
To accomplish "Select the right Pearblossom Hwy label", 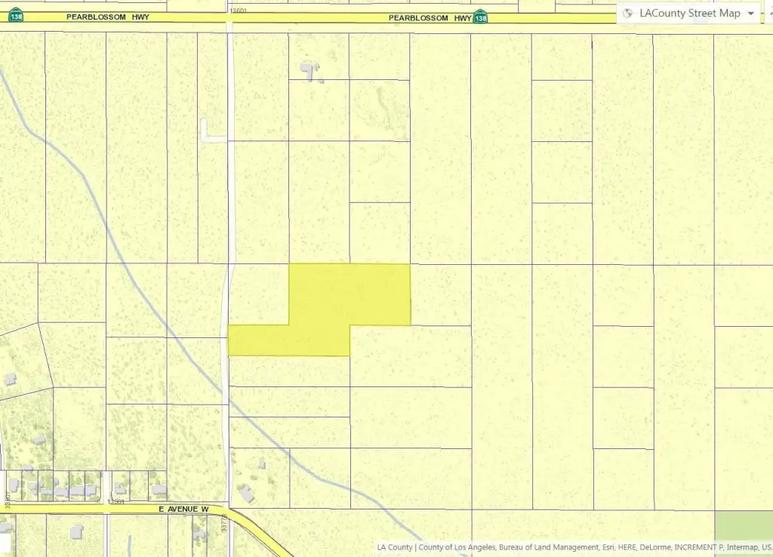I will pos(430,17).
